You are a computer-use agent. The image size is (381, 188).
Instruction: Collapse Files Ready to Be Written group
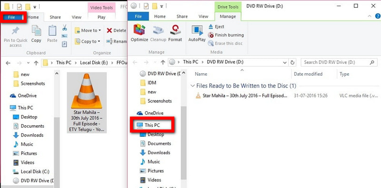coord(193,86)
